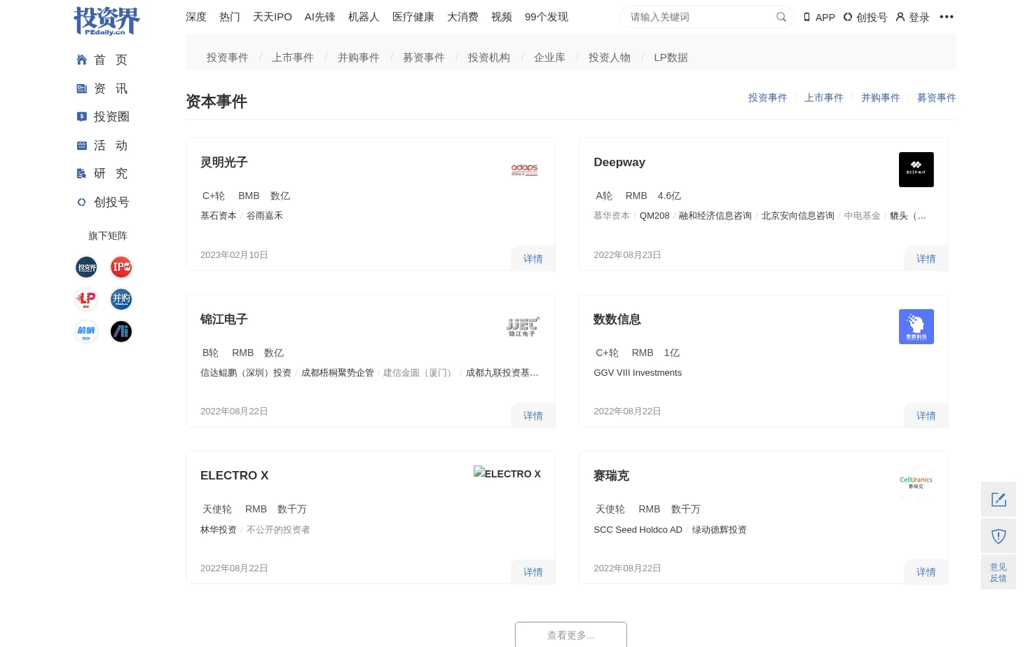Open 详情 for 锦江电子
This screenshot has width=1030, height=647.
click(533, 416)
